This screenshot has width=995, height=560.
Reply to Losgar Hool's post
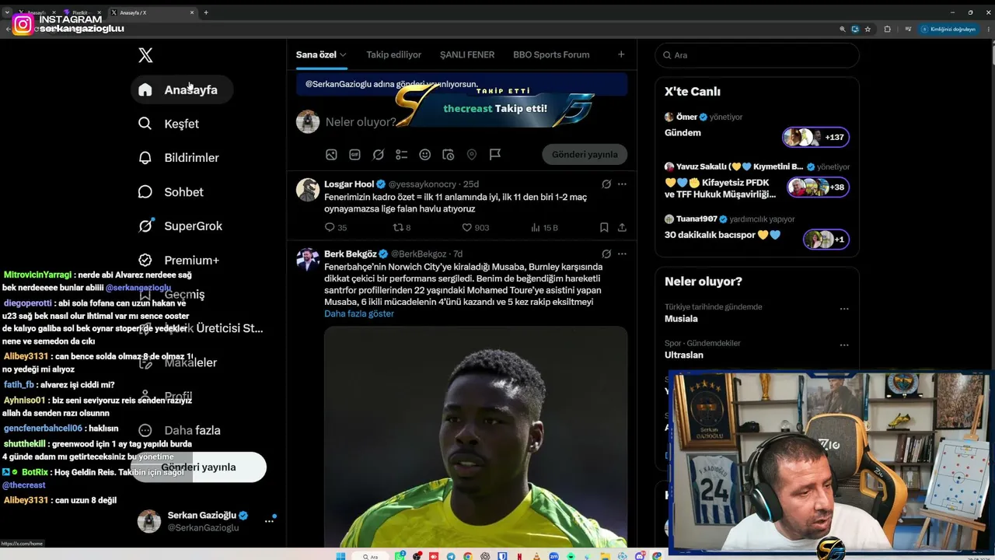336,228
